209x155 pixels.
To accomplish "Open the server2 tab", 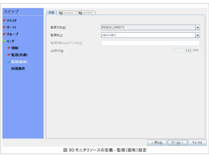I will tap(86, 13).
